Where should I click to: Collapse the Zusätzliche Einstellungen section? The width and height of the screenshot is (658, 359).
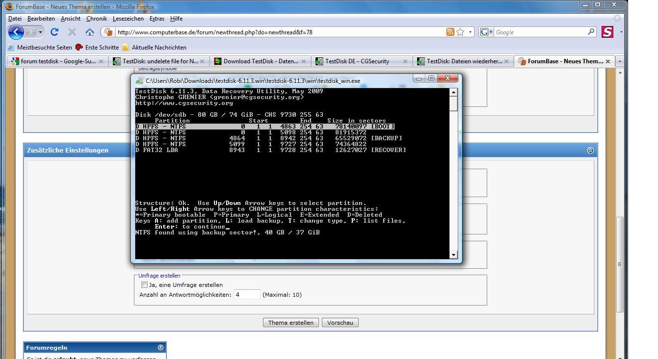point(590,151)
